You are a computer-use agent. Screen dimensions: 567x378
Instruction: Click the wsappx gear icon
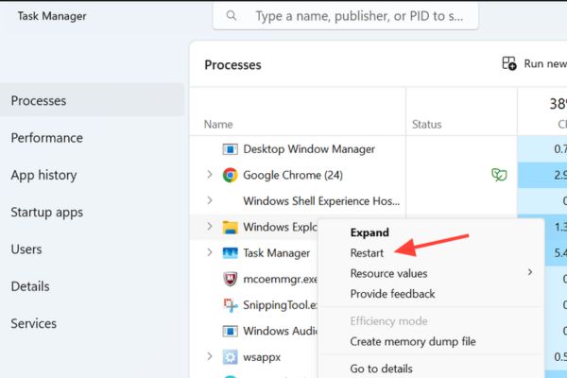(x=230, y=357)
